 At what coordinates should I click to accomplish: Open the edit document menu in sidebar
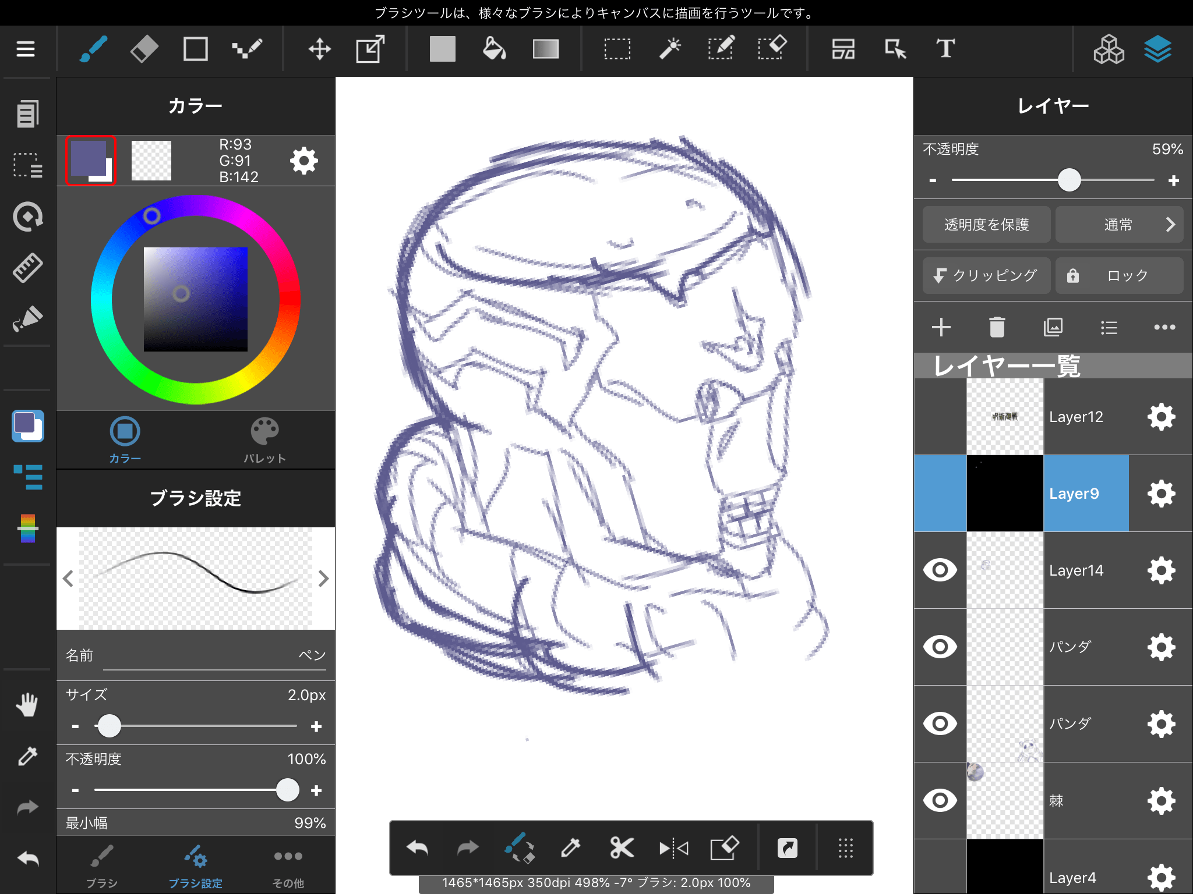coord(27,113)
